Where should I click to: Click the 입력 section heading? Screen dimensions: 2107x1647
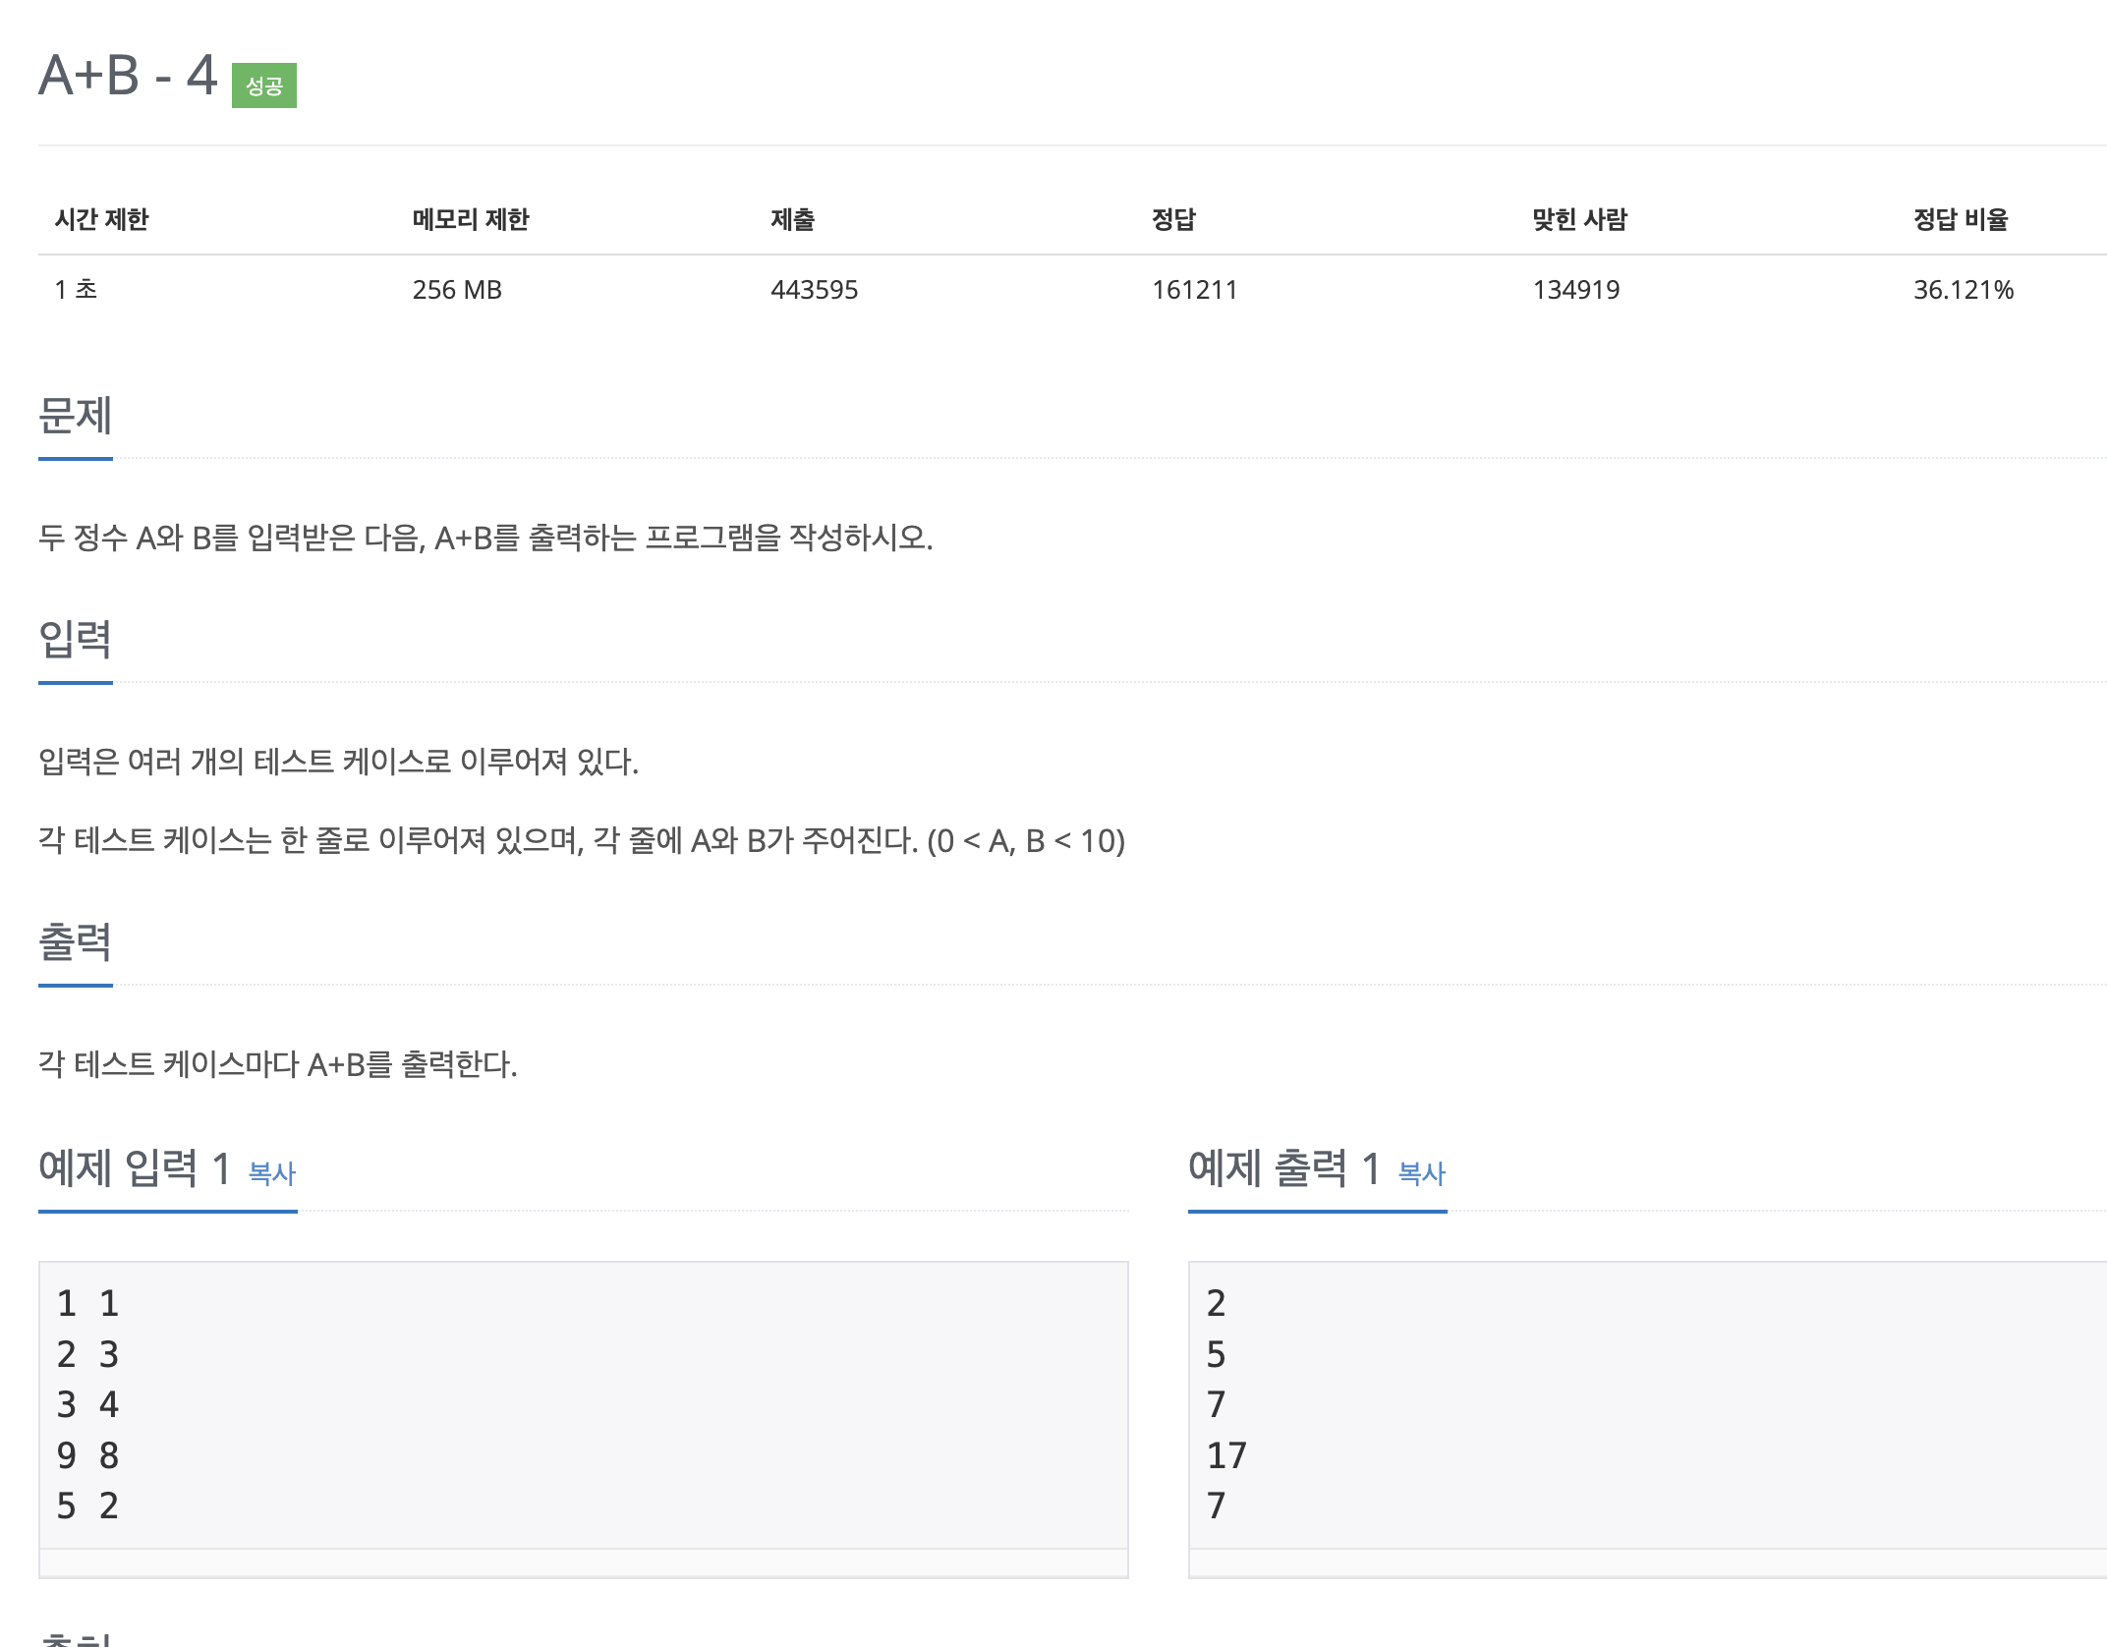[x=76, y=640]
